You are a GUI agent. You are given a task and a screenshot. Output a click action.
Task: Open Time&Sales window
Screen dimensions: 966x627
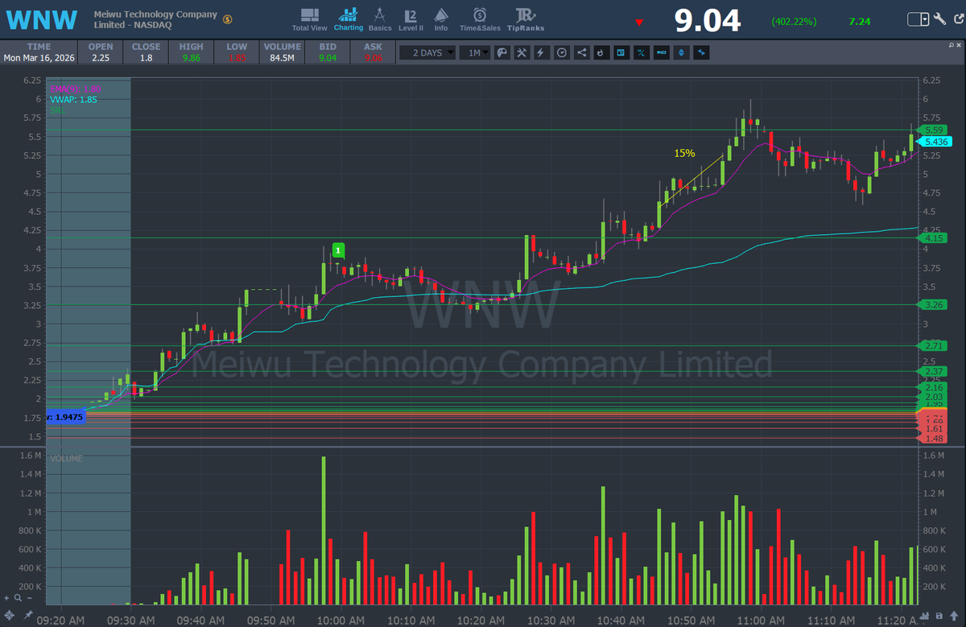tap(480, 19)
